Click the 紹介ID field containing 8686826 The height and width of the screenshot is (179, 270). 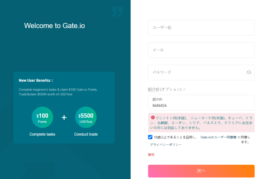[201, 103]
